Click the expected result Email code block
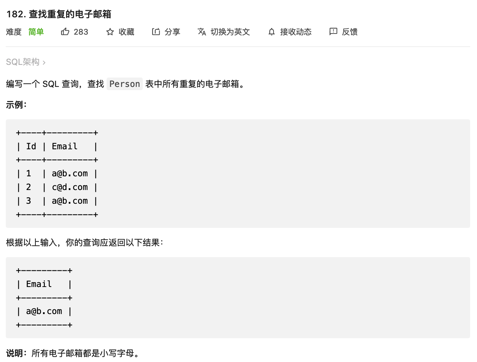This screenshot has height=362, width=477. [238, 297]
